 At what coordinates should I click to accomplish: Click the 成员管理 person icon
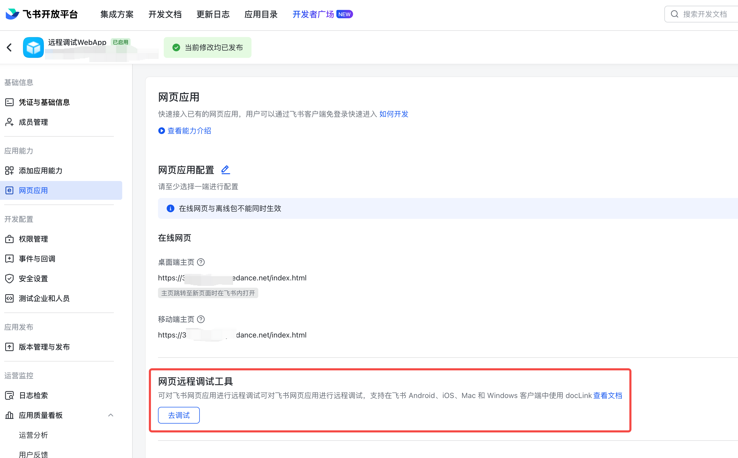point(9,122)
